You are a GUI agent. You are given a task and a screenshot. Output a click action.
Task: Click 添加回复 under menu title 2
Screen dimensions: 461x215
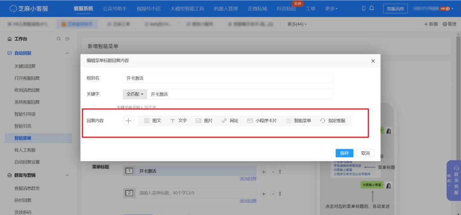(x=248, y=201)
